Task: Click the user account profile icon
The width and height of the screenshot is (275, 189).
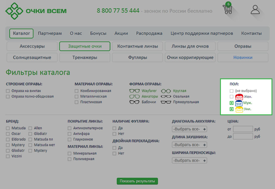Action: [x=255, y=10]
